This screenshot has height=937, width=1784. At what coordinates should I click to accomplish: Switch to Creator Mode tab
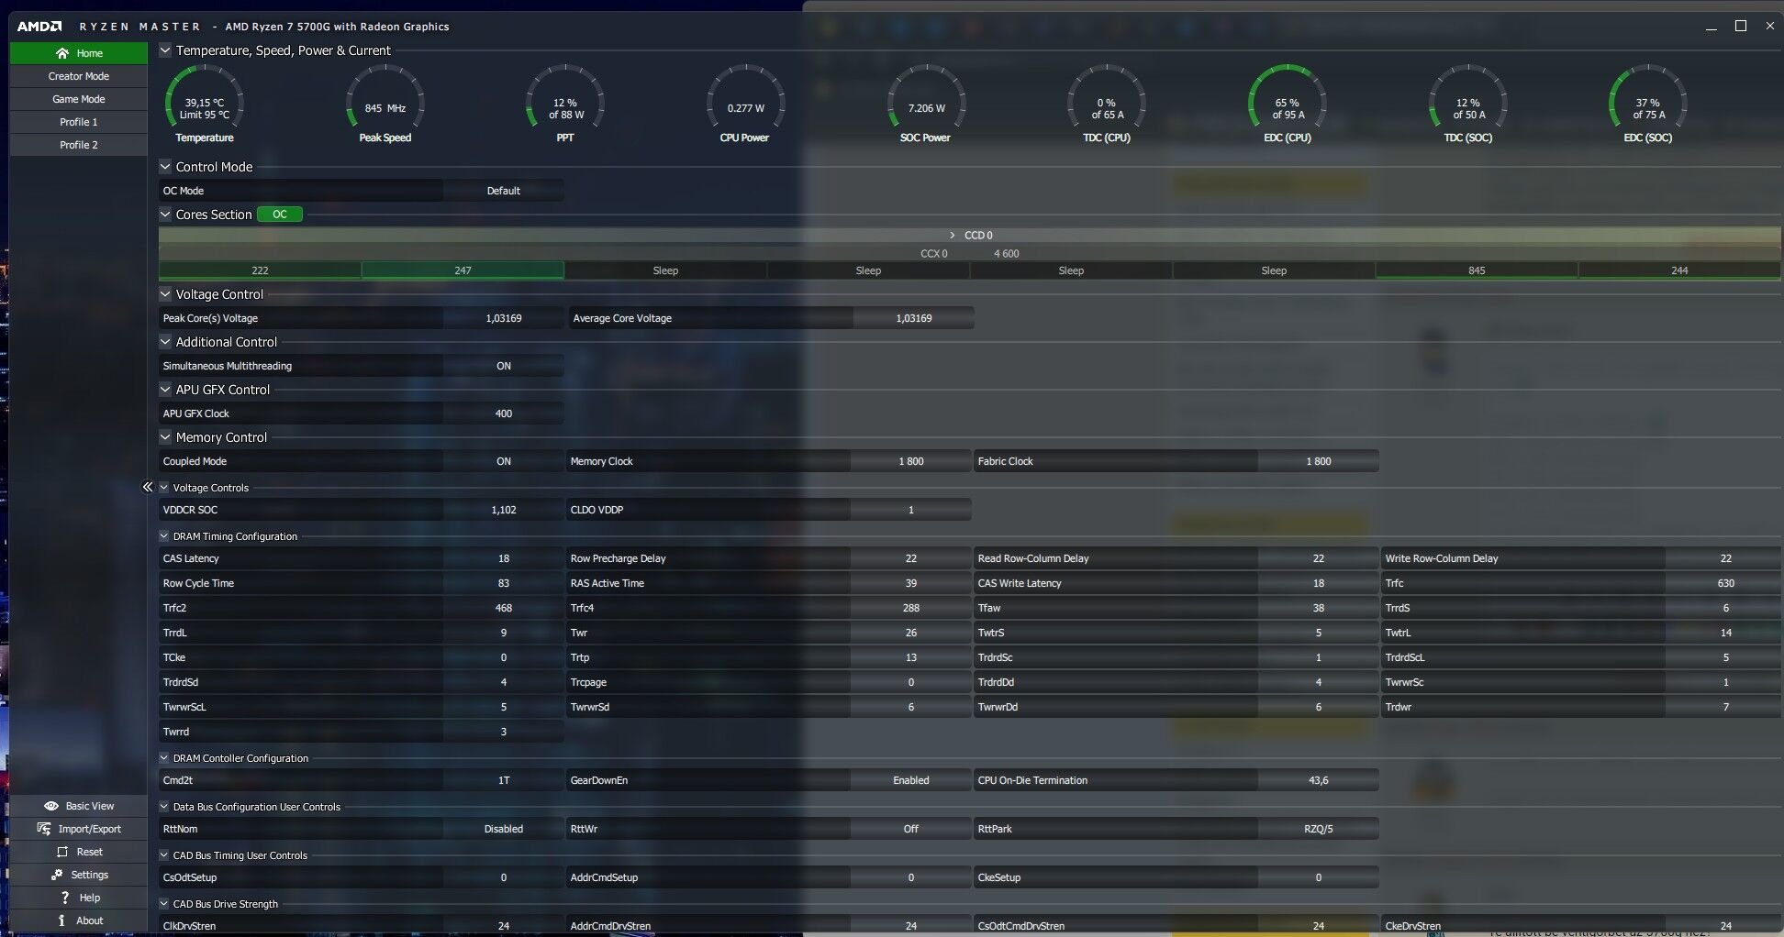coord(78,76)
